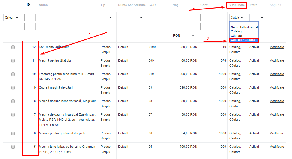Focus the Preț maximum filter field

[184, 26]
